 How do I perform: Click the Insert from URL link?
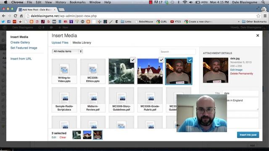pyautogui.click(x=21, y=59)
